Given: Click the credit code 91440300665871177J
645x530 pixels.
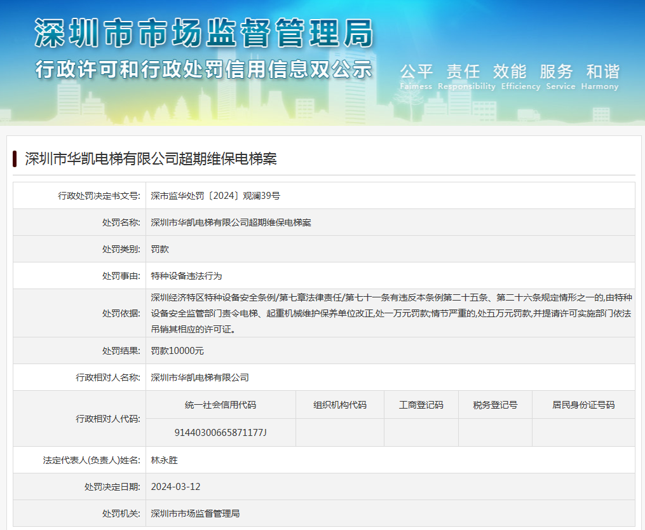Looking at the screenshot, I should (x=221, y=432).
